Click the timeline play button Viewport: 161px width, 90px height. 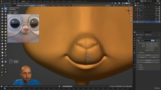pyautogui.click(x=68, y=86)
